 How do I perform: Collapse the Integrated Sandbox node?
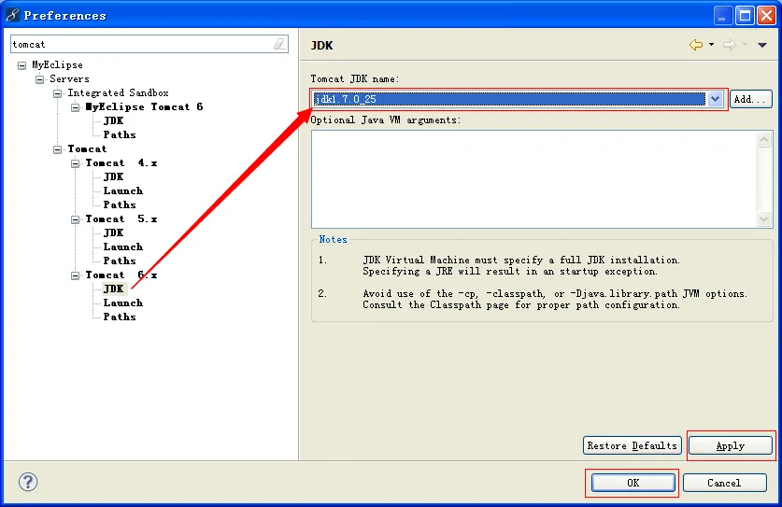[x=58, y=93]
